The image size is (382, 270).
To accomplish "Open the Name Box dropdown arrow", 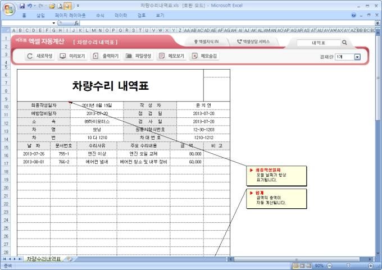I will point(53,23).
